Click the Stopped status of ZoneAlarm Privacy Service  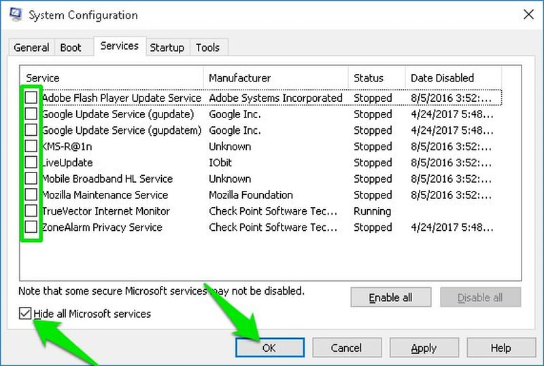pos(373,227)
